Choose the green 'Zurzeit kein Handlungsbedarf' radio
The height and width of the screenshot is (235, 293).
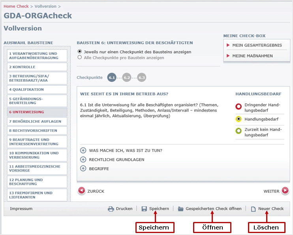(239, 131)
